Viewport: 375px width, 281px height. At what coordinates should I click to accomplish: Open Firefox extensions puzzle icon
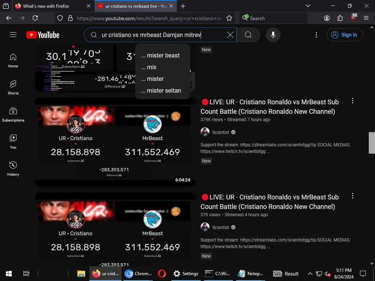(340, 18)
